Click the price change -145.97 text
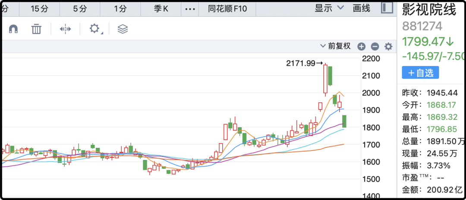 click(x=420, y=56)
